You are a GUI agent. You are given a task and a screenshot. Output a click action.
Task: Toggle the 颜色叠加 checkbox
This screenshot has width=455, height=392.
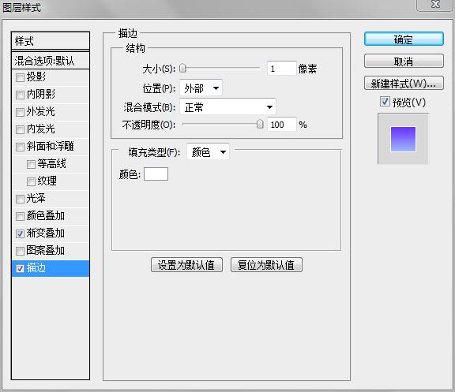20,216
